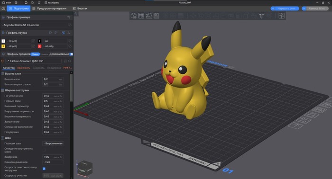Open the Верстак tab
This screenshot has height=179, width=332.
[x=80, y=9]
